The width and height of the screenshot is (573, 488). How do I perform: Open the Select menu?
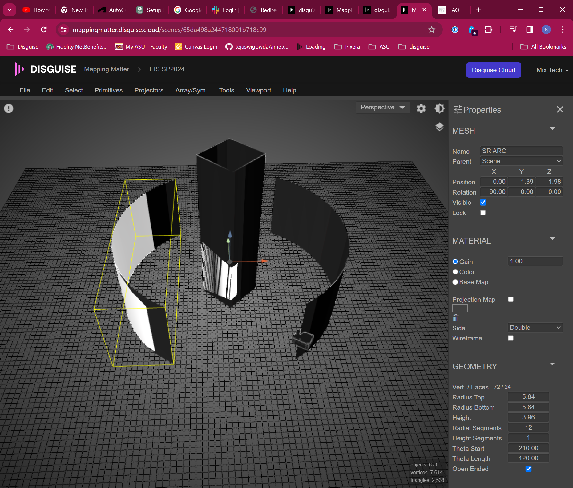pyautogui.click(x=74, y=90)
